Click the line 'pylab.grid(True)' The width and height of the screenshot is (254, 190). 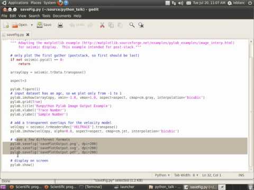tap(26, 102)
